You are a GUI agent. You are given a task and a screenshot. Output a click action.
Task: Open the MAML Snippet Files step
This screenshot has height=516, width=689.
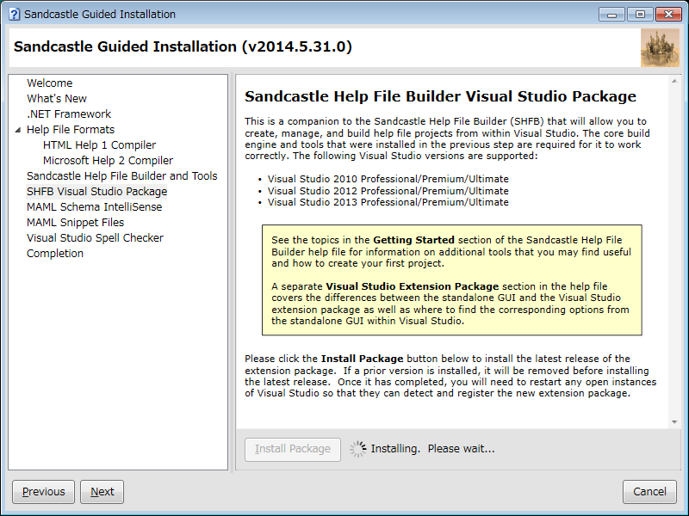tap(76, 223)
